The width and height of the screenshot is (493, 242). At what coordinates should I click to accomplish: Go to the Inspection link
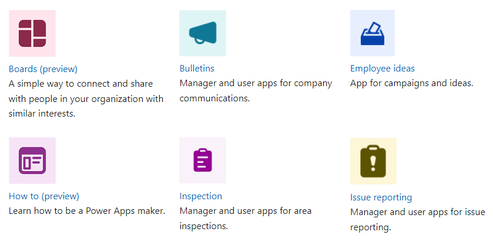click(x=200, y=196)
